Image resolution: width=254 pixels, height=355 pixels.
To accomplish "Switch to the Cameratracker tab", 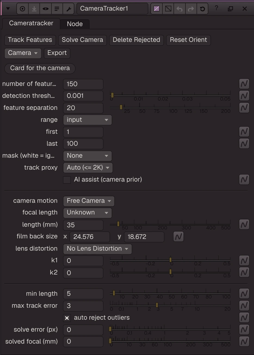I will (31, 23).
